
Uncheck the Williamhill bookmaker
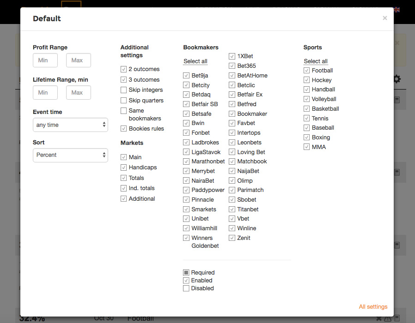coord(186,228)
